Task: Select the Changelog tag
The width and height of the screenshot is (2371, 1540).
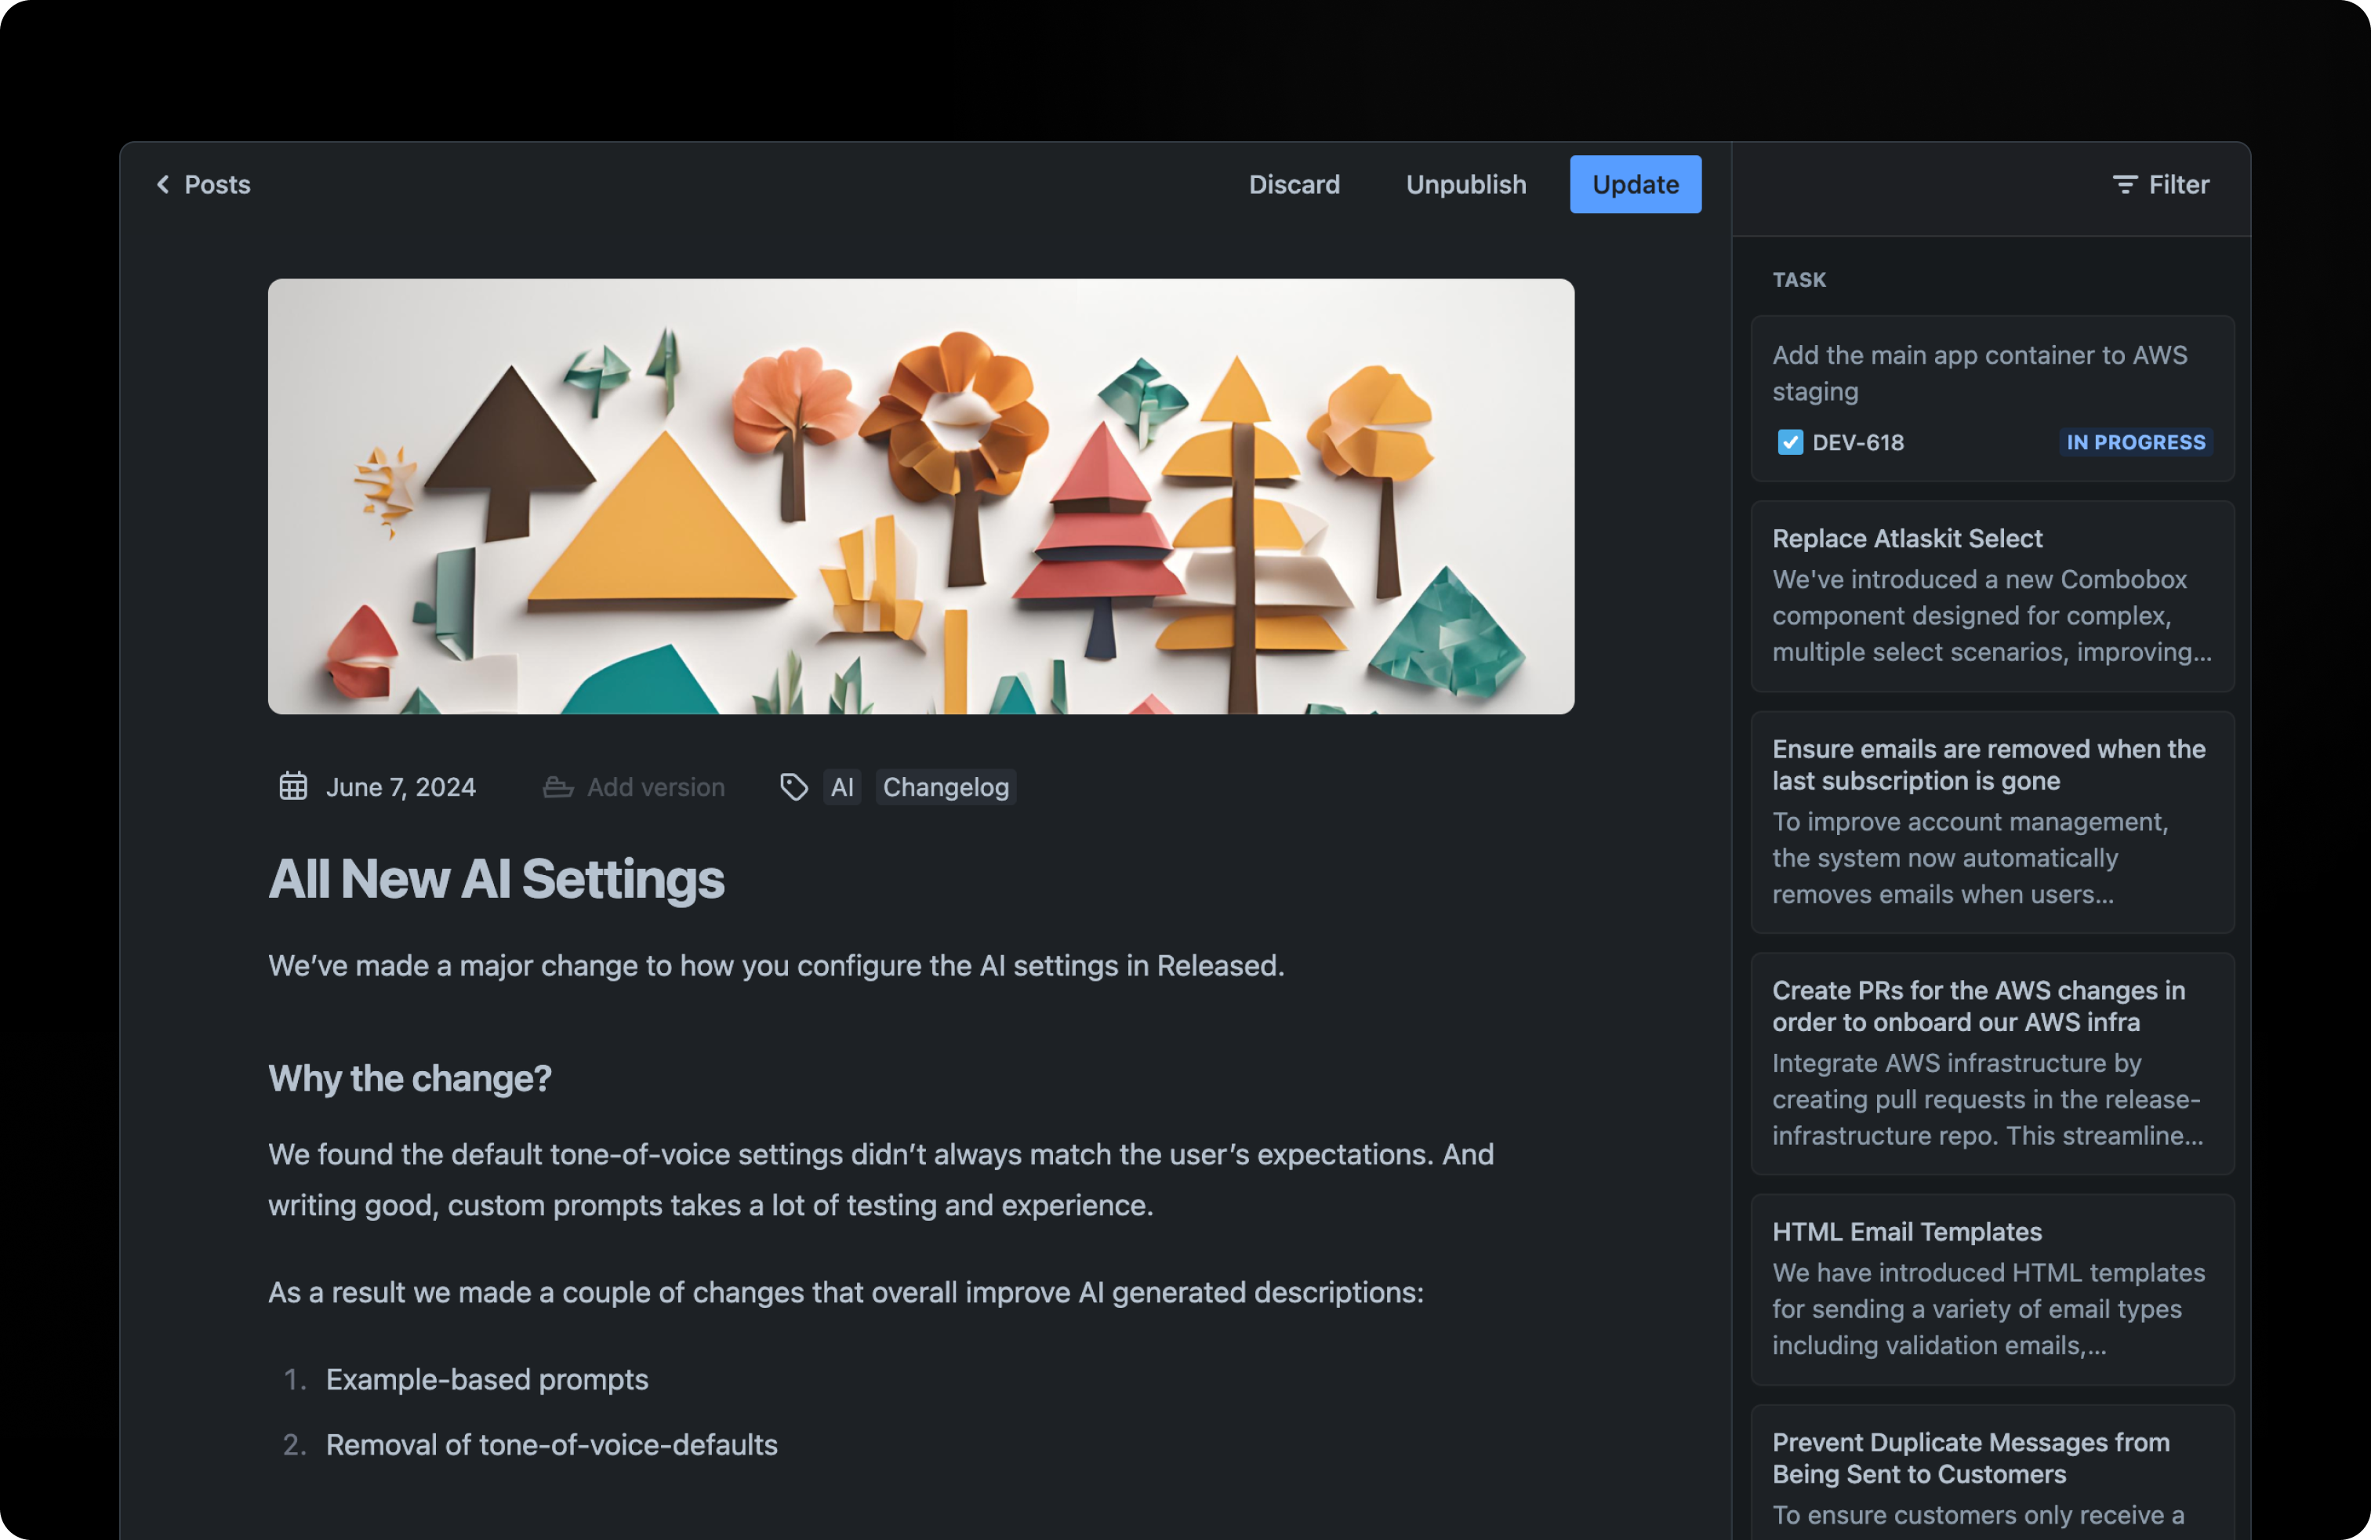Action: pyautogui.click(x=946, y=787)
